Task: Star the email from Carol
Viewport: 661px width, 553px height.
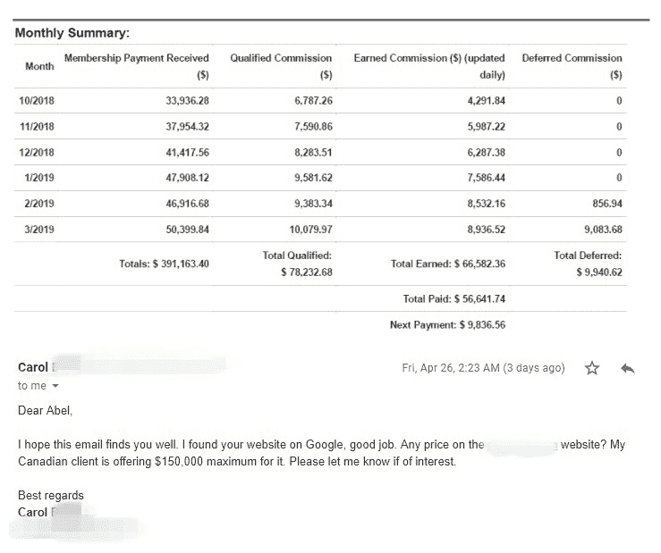Action: pos(591,368)
